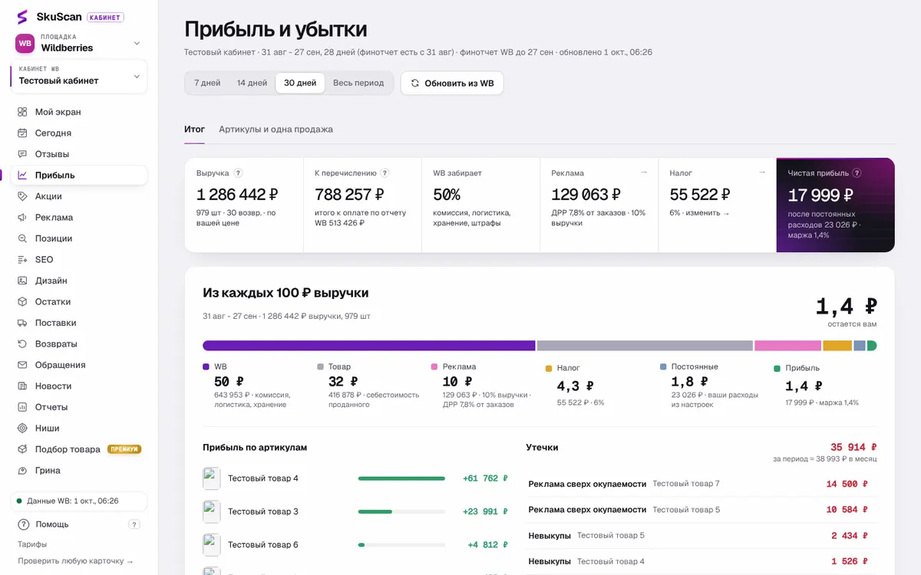The height and width of the screenshot is (575, 921).
Task: Click the Ниши target icon
Action: coord(22,428)
